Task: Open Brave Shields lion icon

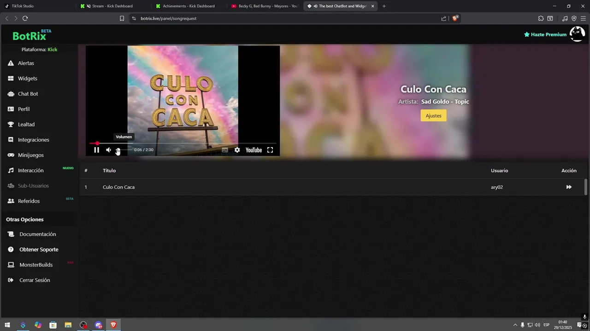Action: click(x=455, y=18)
